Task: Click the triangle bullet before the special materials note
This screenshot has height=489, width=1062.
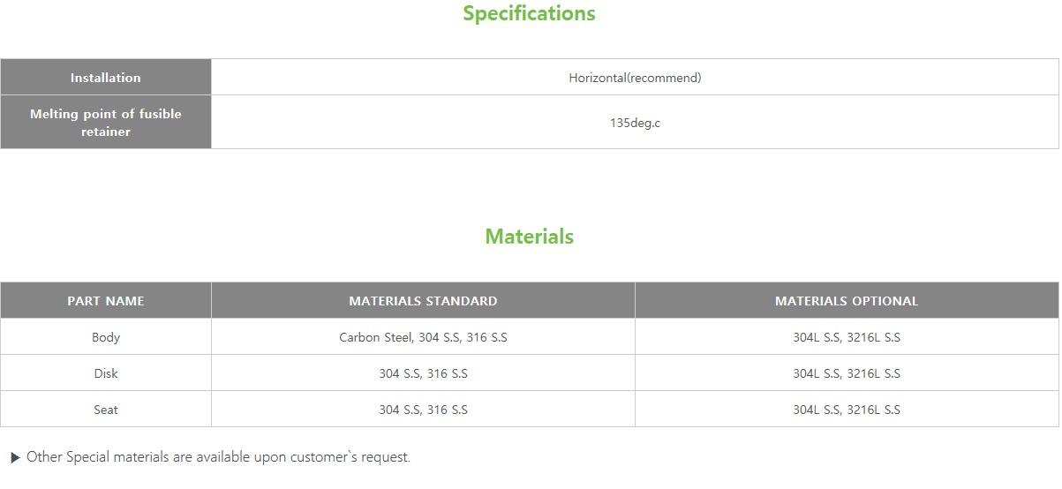Action: pyautogui.click(x=15, y=458)
